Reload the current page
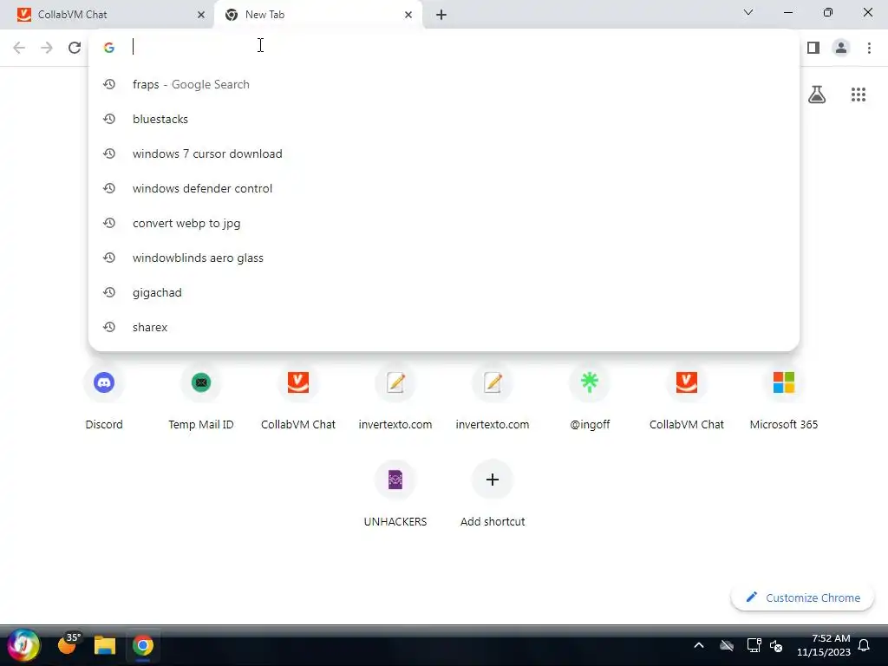Image resolution: width=888 pixels, height=666 pixels. (x=75, y=48)
